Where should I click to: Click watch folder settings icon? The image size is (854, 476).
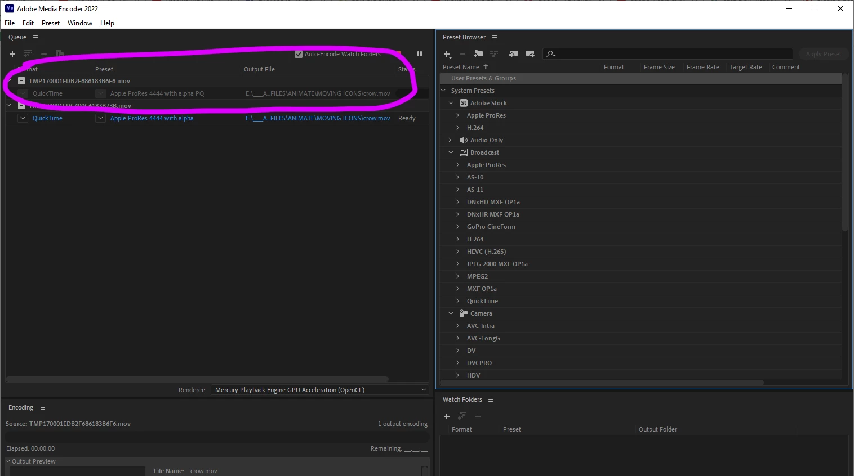tap(462, 416)
